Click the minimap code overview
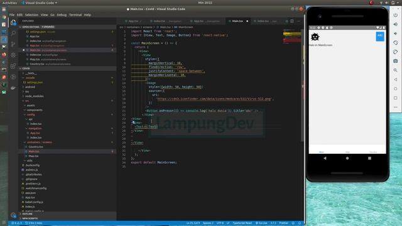The width and height of the screenshot is (402, 226). (292, 37)
